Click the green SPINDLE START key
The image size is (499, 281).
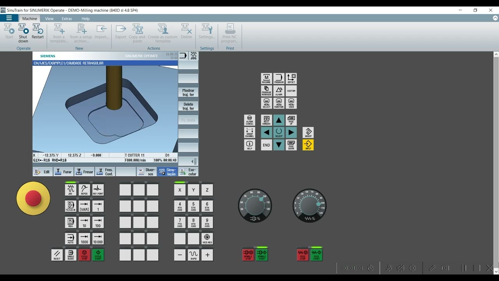(262, 255)
